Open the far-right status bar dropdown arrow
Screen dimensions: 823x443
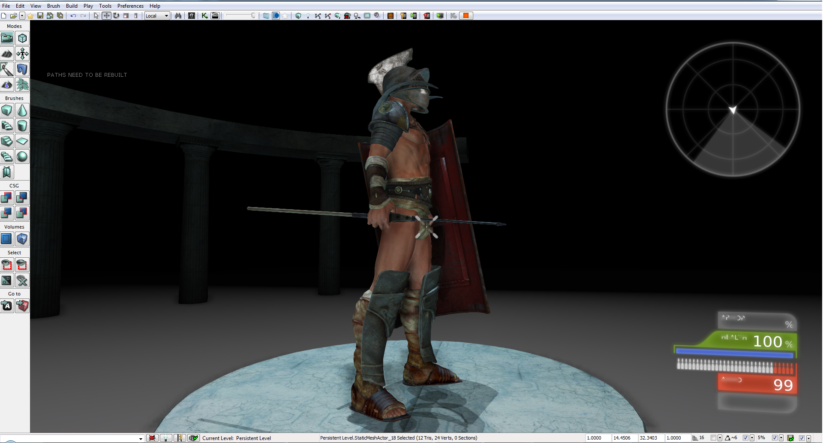[808, 438]
